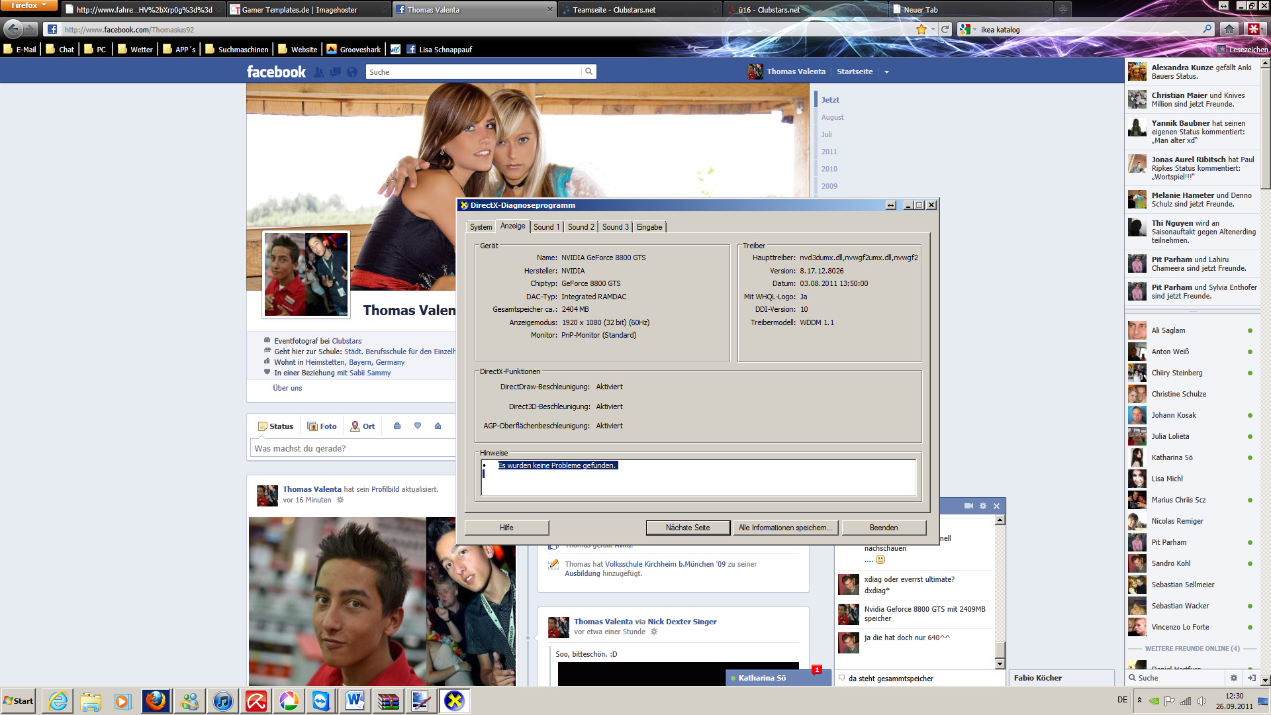Switch to the Sound 1 tab
The image size is (1271, 715).
point(546,227)
